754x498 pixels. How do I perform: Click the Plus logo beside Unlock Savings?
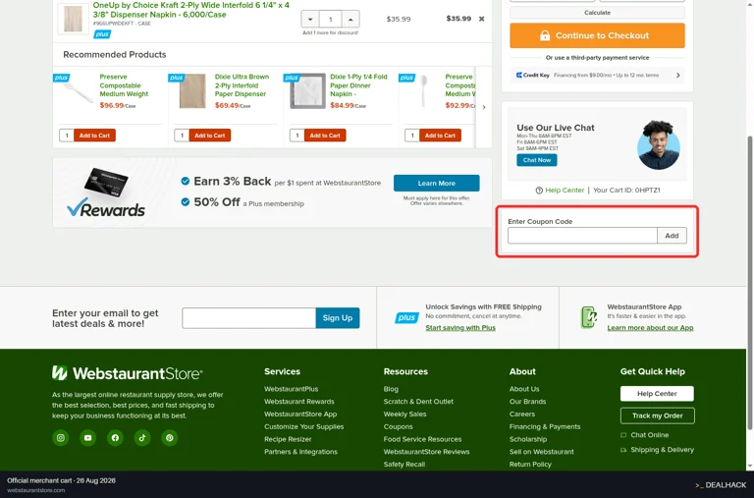tap(406, 317)
